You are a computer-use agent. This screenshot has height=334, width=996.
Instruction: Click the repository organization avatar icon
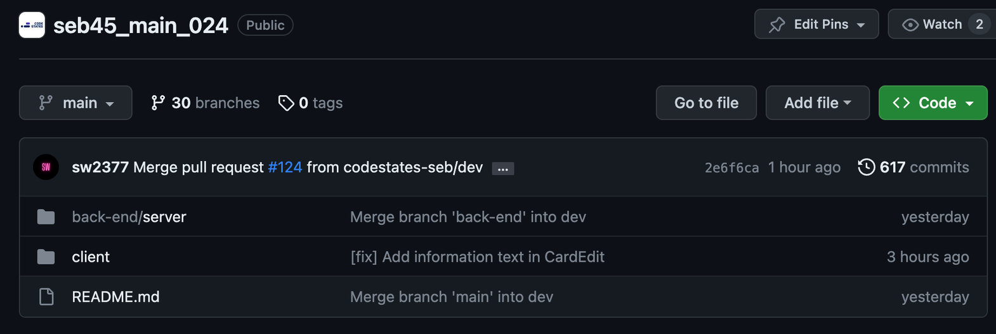pos(32,25)
